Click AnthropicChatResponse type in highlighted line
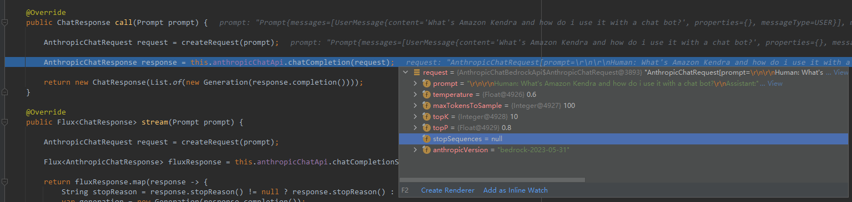Screen dimensions: 852x202 point(90,63)
